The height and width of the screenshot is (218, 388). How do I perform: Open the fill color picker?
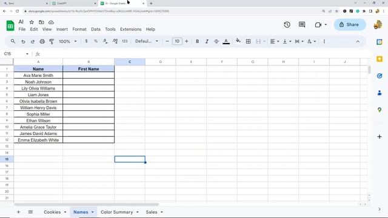tap(238, 41)
